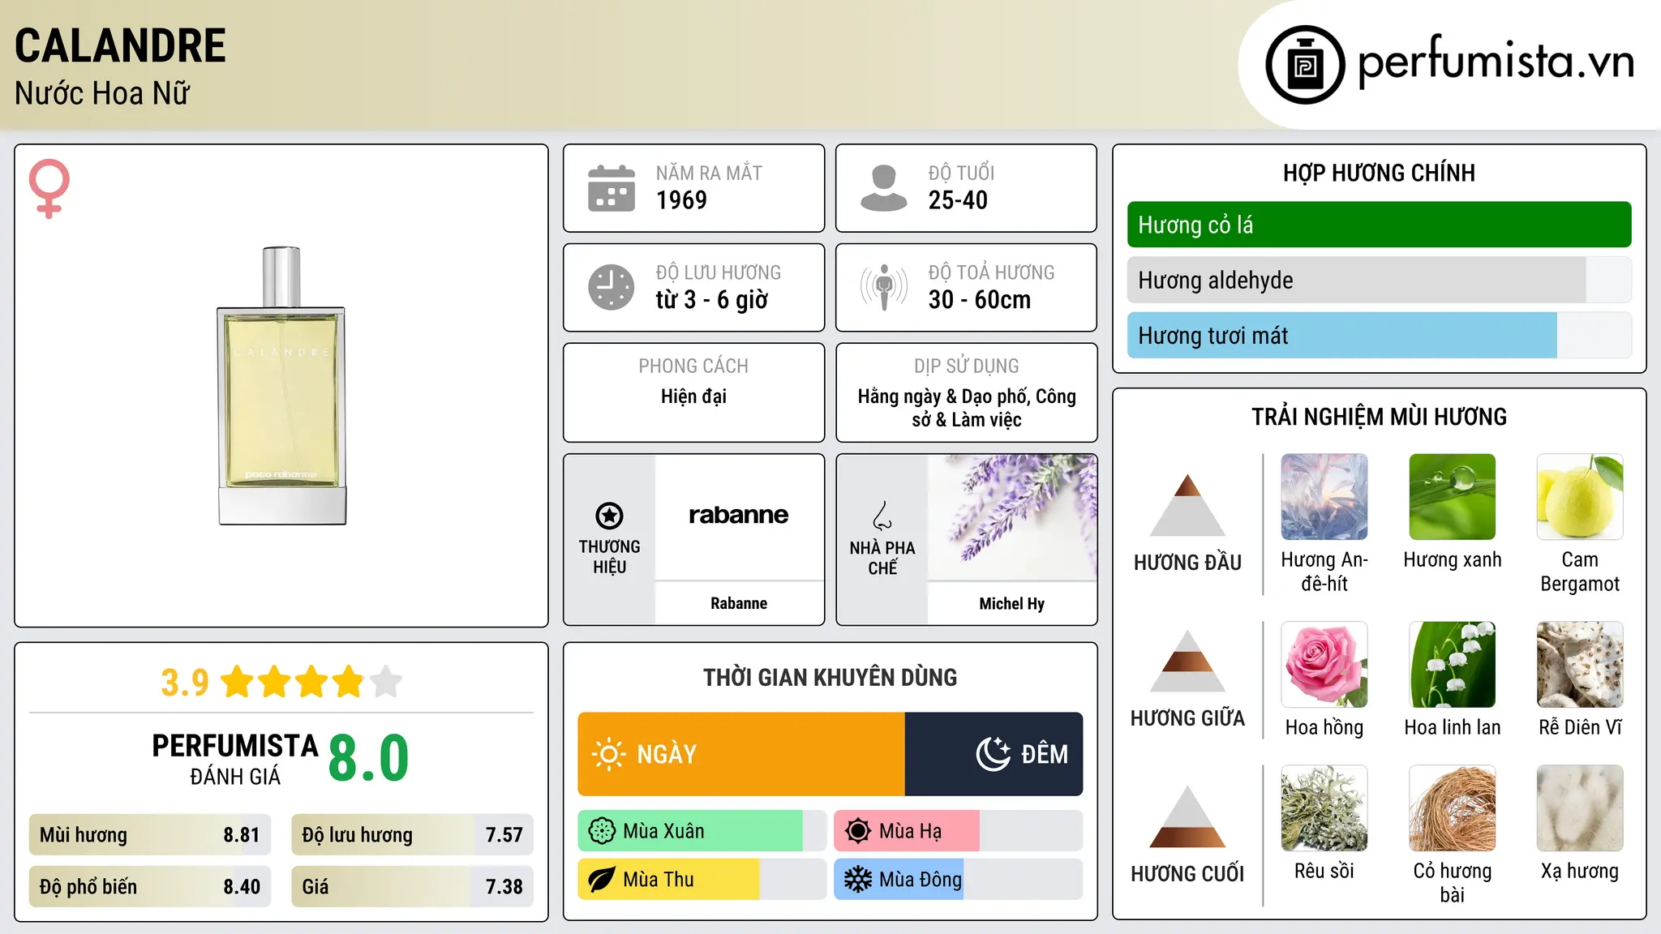Click the flower icon for Mùa Xuân
This screenshot has width=1661, height=934.
602,831
